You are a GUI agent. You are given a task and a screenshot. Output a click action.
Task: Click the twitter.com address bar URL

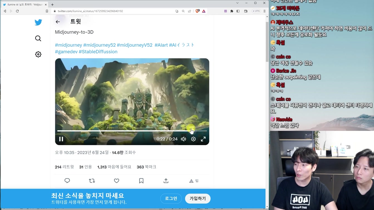coord(90,11)
